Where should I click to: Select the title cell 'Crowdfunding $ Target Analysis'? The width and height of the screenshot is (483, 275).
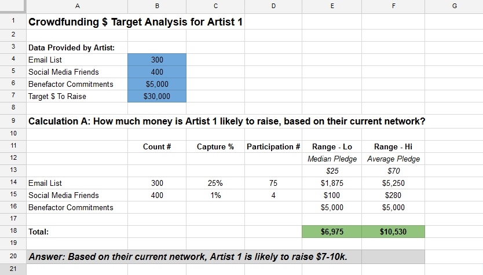click(136, 22)
